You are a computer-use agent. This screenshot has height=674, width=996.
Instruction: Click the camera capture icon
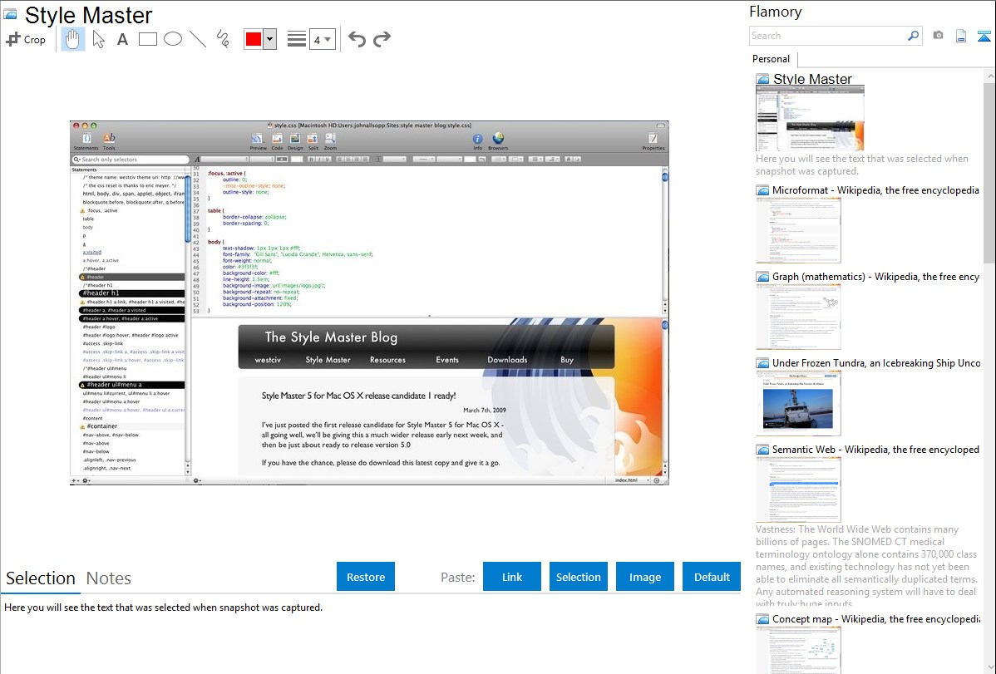coord(938,36)
